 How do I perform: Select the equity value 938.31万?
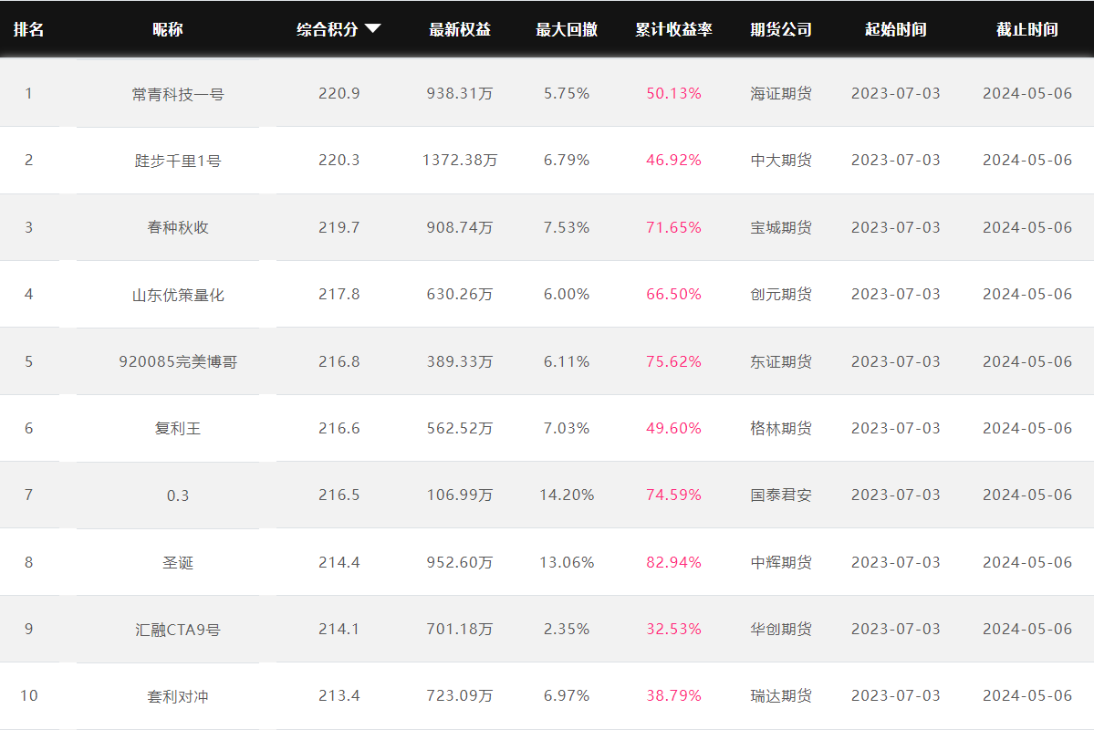pyautogui.click(x=460, y=93)
